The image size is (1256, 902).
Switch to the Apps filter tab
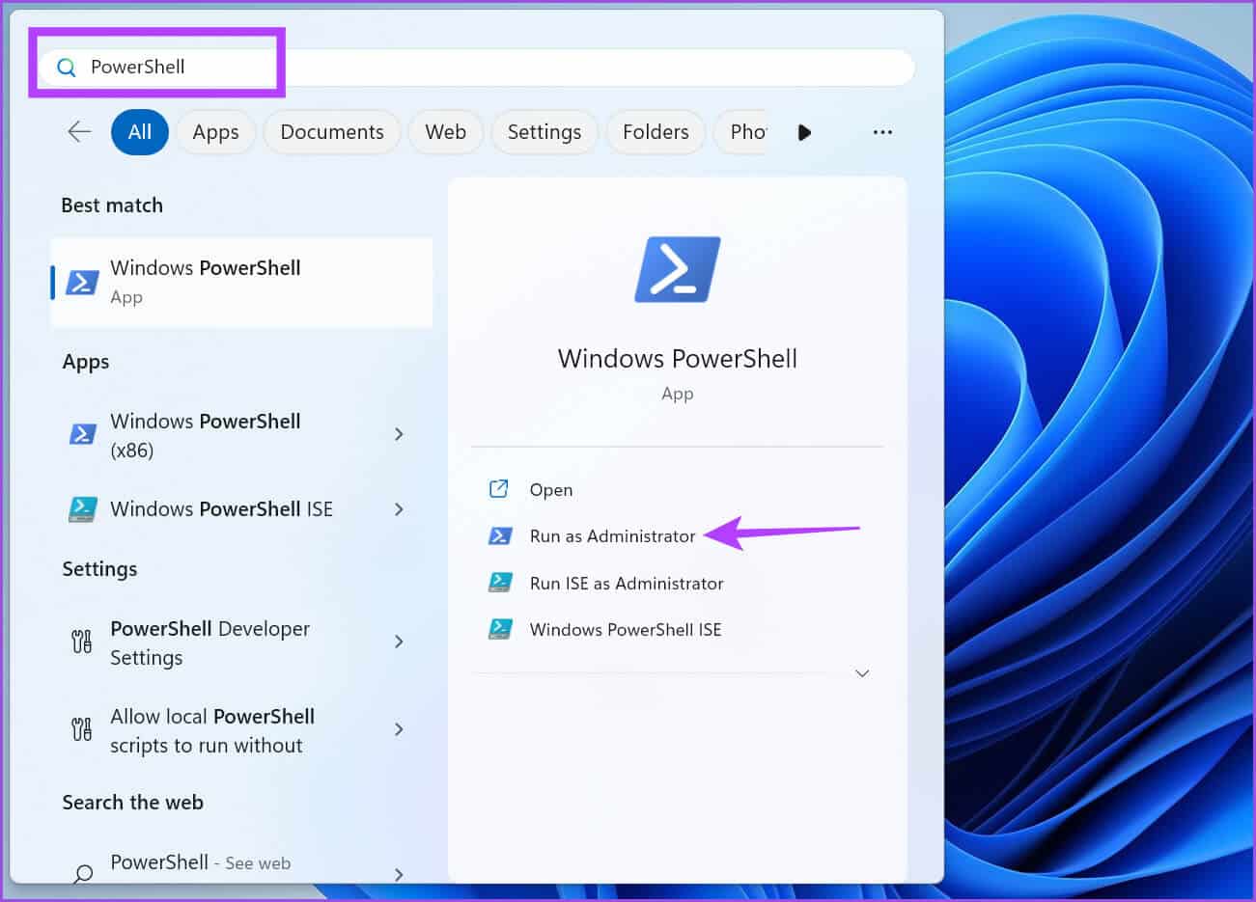(x=215, y=132)
